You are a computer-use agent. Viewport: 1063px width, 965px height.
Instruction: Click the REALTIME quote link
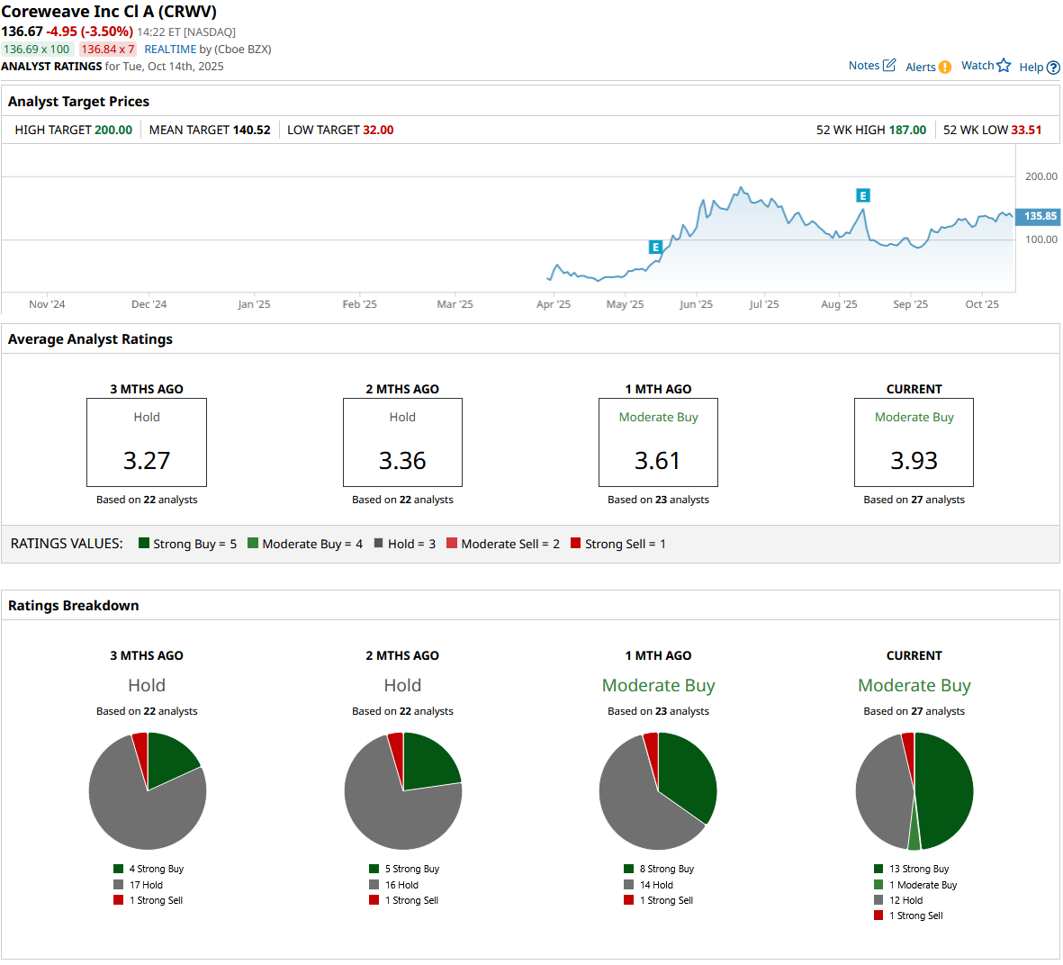[x=170, y=50]
